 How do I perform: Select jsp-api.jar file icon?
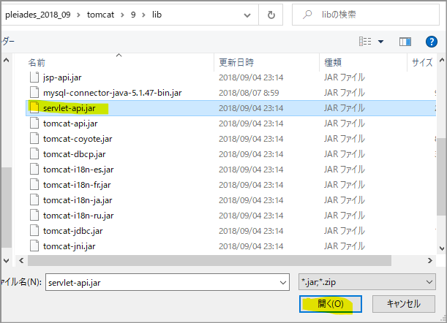[x=34, y=77]
